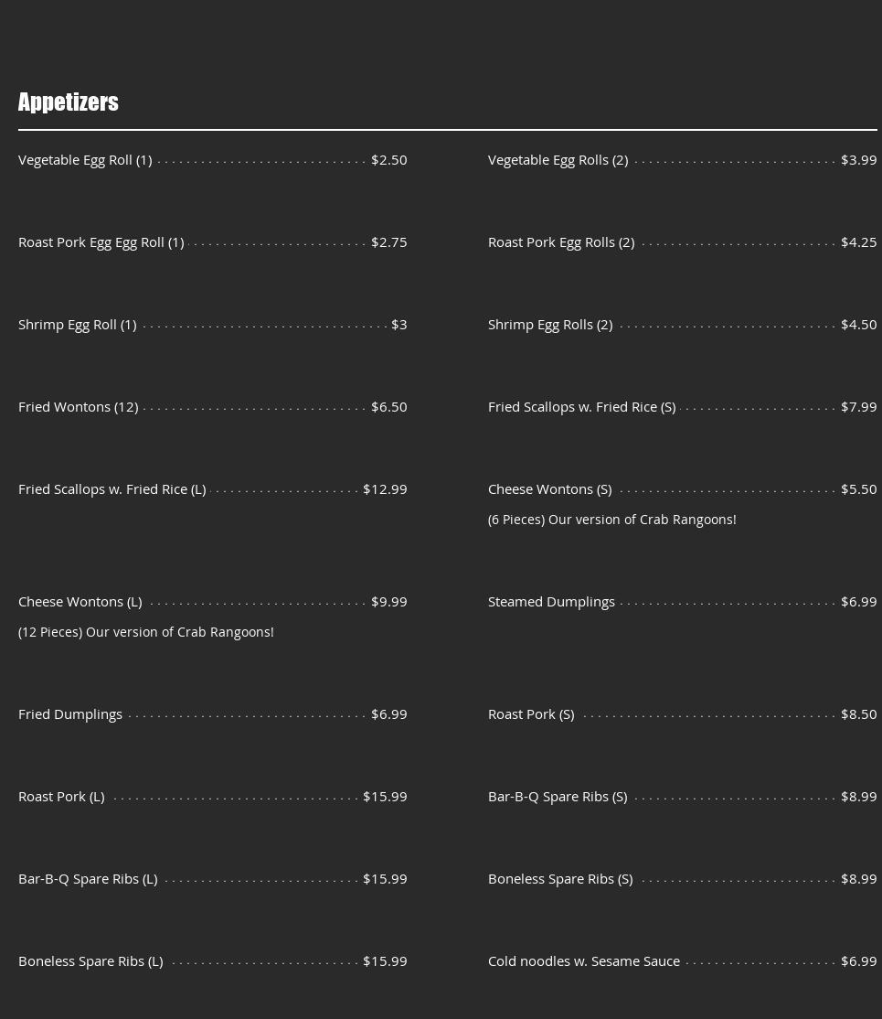
Task: Pick Cold noodles w. Sesame Sauce
Action: [x=584, y=961]
